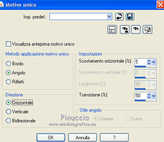Toggle the auto proof eye-with-lock icon

pyautogui.click(x=125, y=30)
